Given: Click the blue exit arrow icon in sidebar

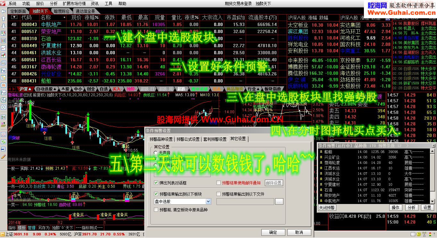Looking at the screenshot, I should point(4,149).
